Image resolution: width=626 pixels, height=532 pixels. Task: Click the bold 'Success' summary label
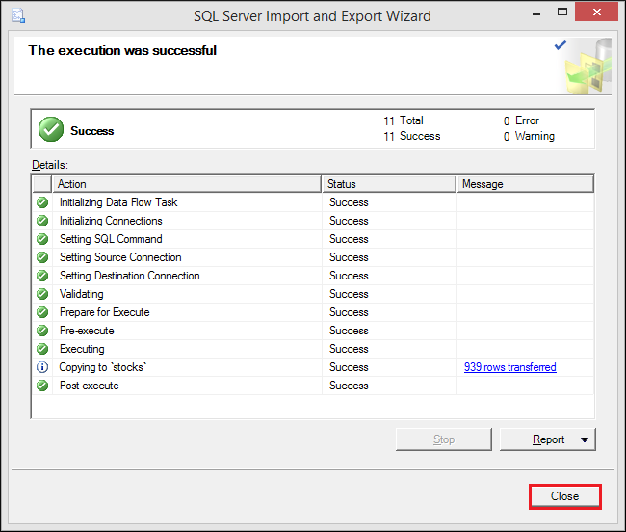point(91,131)
